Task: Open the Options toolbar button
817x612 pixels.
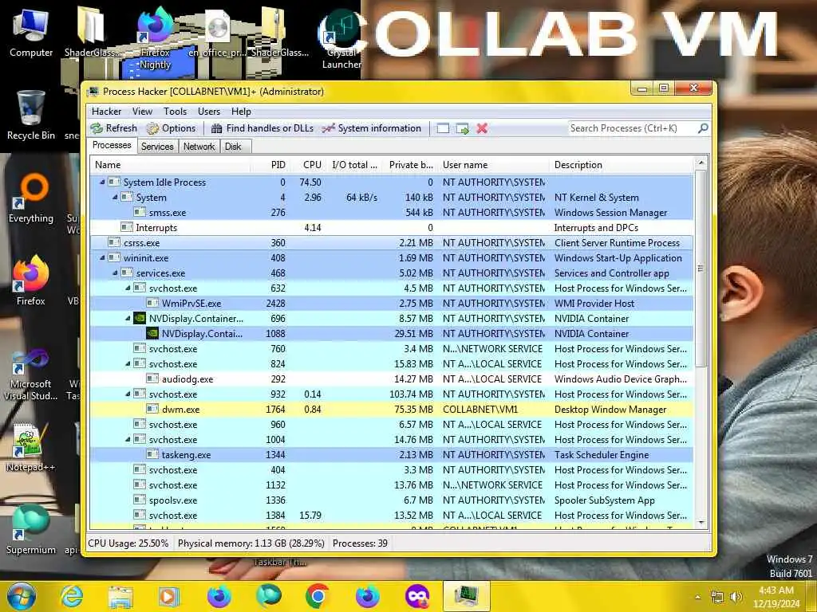Action: click(x=171, y=128)
